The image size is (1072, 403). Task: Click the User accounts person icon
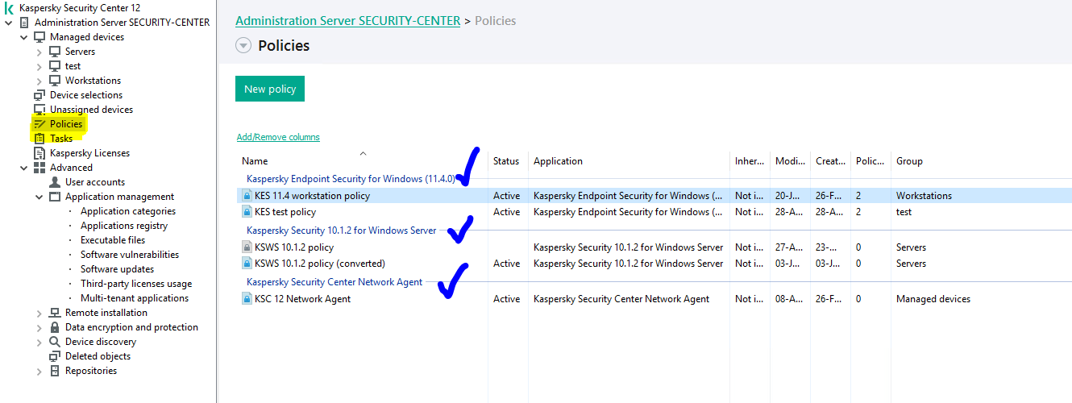(55, 182)
